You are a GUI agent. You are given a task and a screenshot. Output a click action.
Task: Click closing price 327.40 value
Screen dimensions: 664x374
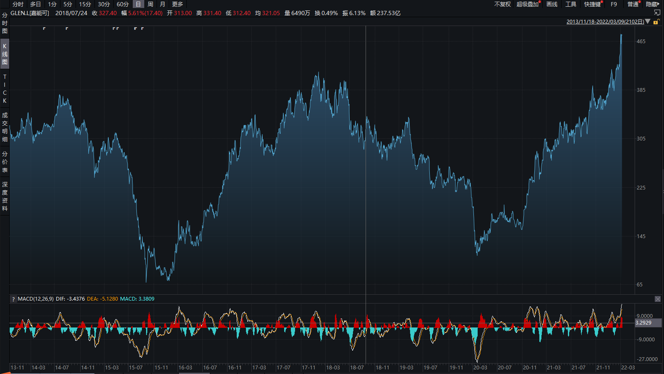pos(108,13)
